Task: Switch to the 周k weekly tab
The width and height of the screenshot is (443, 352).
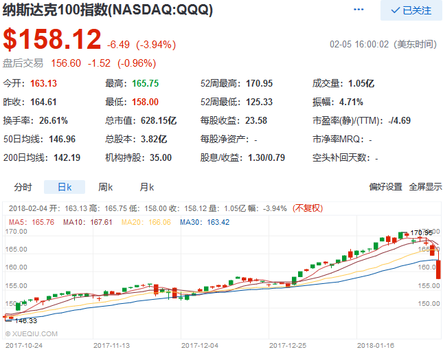Action: 105,187
